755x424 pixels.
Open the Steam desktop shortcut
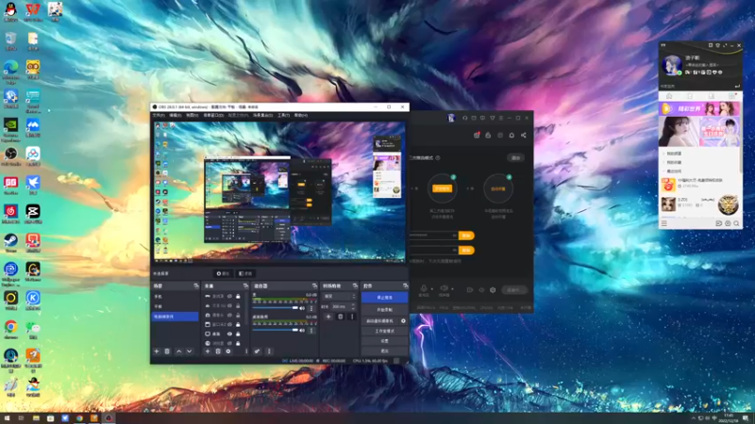coord(10,243)
